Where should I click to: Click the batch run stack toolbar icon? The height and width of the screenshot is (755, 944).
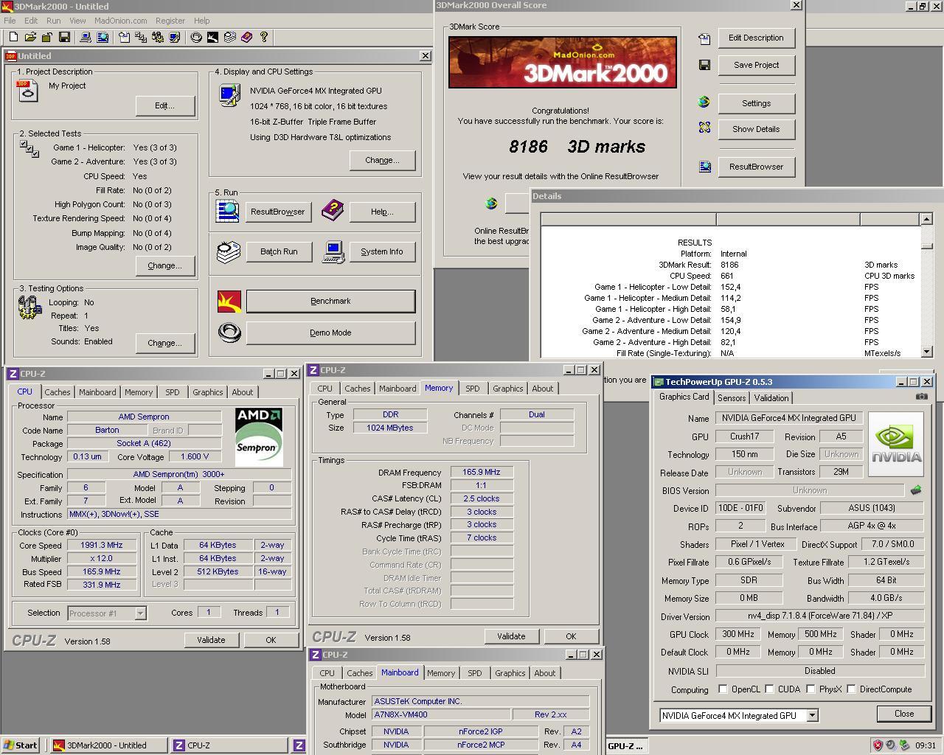coord(230,37)
